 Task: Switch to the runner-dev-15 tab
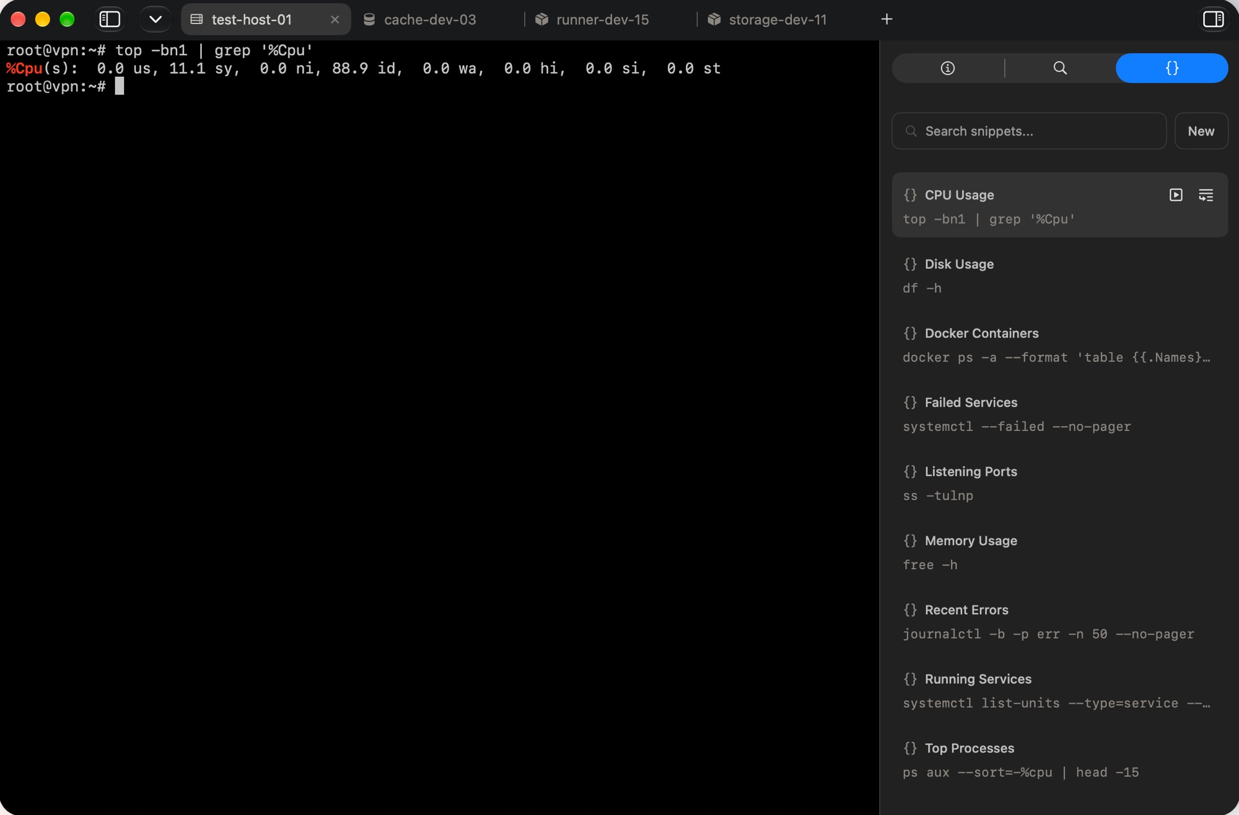click(x=602, y=20)
